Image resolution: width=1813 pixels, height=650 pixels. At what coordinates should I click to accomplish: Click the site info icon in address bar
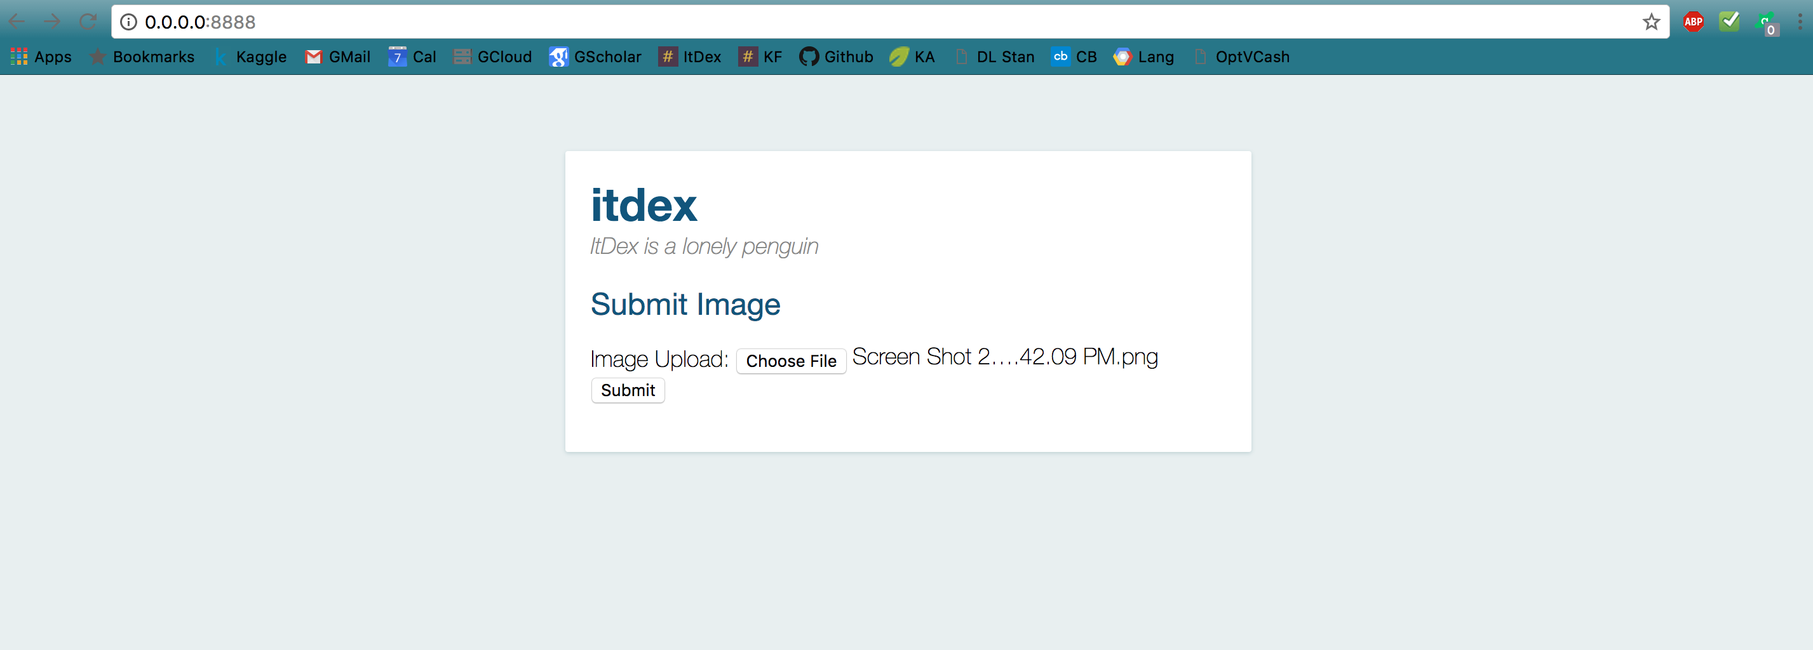pos(128,22)
